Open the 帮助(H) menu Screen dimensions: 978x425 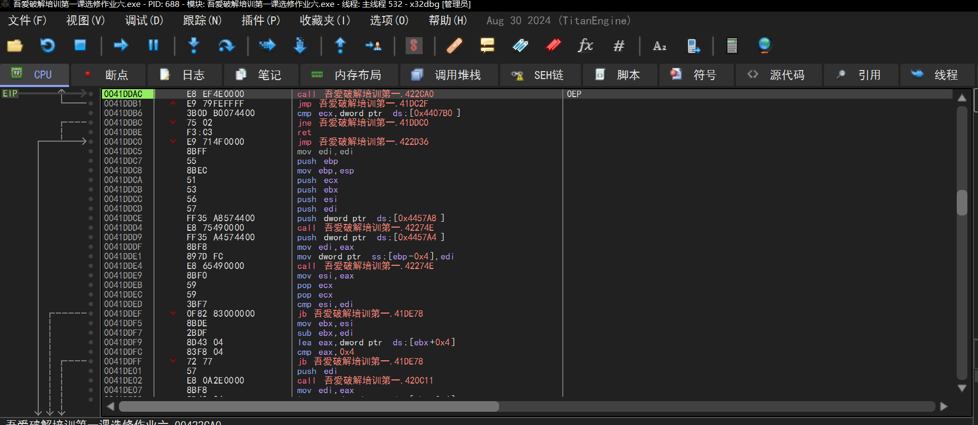tap(448, 21)
